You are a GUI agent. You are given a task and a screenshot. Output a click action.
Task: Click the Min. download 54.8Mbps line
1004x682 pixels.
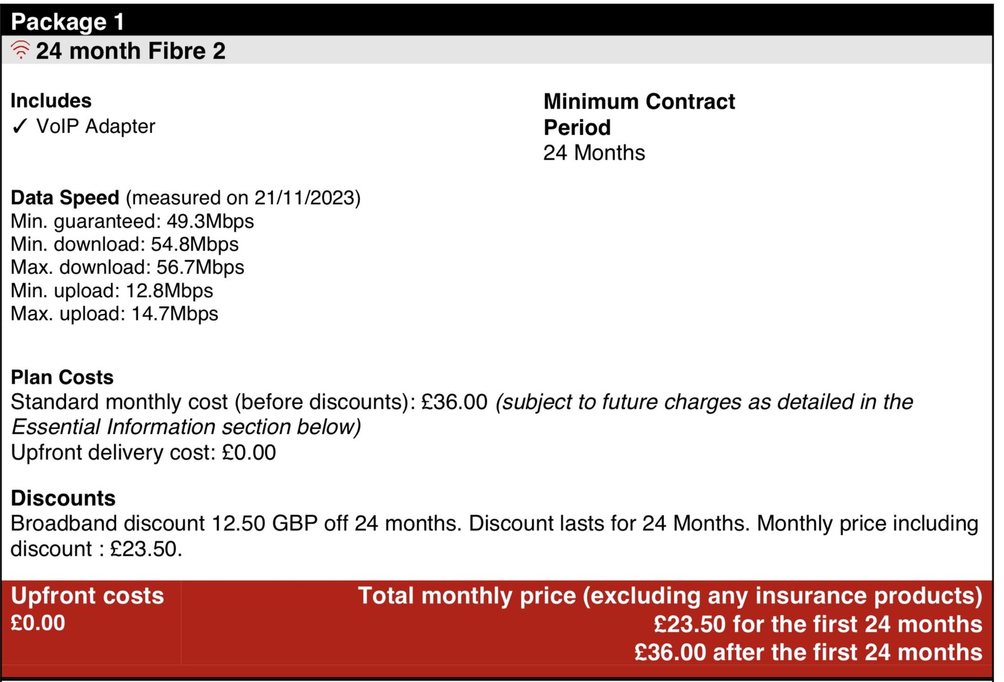(125, 244)
